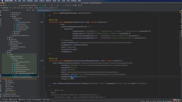The height and width of the screenshot is (102, 182).
Task: Select application.properties file
Action: click(x=18, y=47)
